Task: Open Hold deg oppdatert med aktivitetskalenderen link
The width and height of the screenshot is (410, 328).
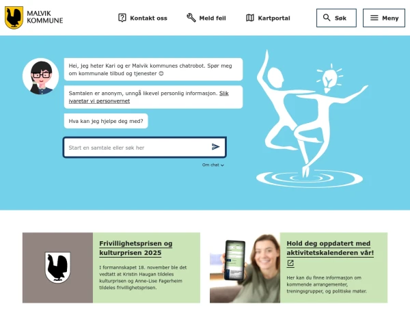Action: click(x=330, y=248)
